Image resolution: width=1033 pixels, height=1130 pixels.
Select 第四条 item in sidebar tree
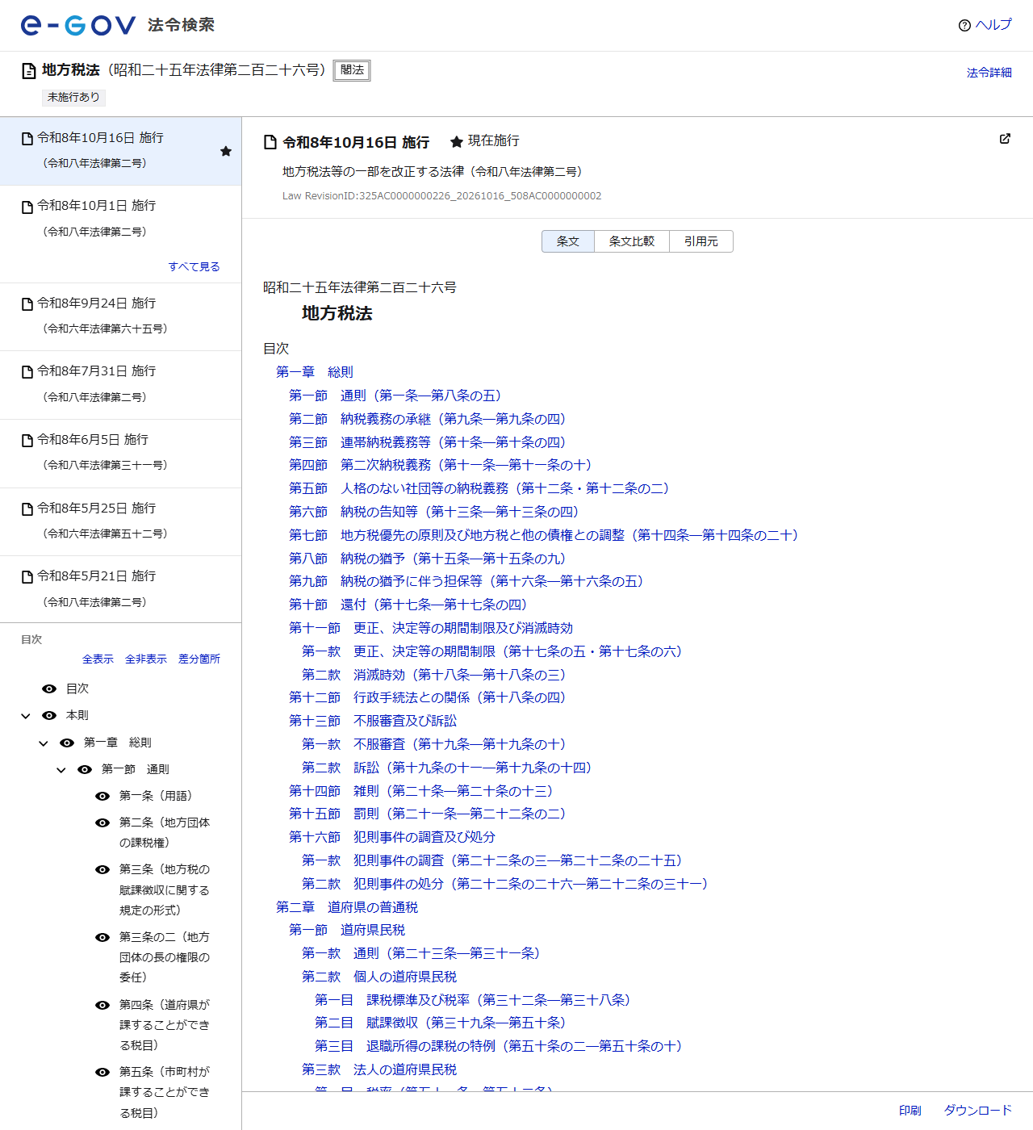tap(165, 1025)
